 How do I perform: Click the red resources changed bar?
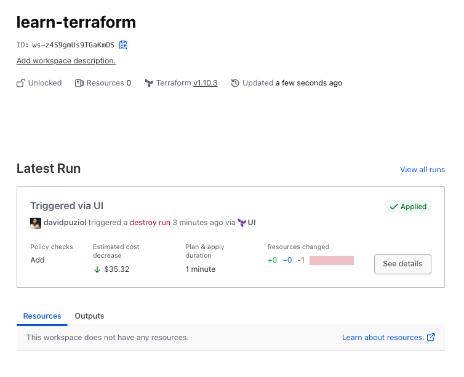pyautogui.click(x=332, y=260)
